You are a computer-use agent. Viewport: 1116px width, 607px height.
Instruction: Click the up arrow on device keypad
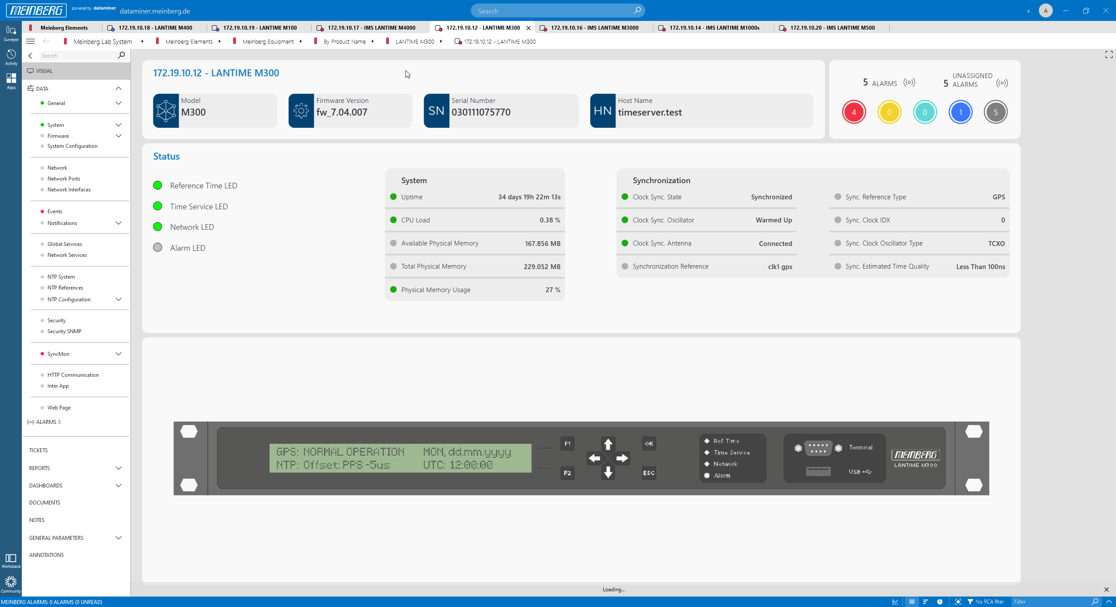click(608, 444)
